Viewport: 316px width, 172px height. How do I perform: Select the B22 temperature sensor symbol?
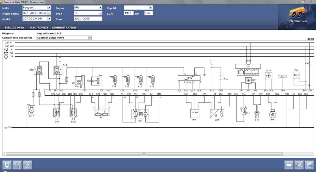coord(244,110)
